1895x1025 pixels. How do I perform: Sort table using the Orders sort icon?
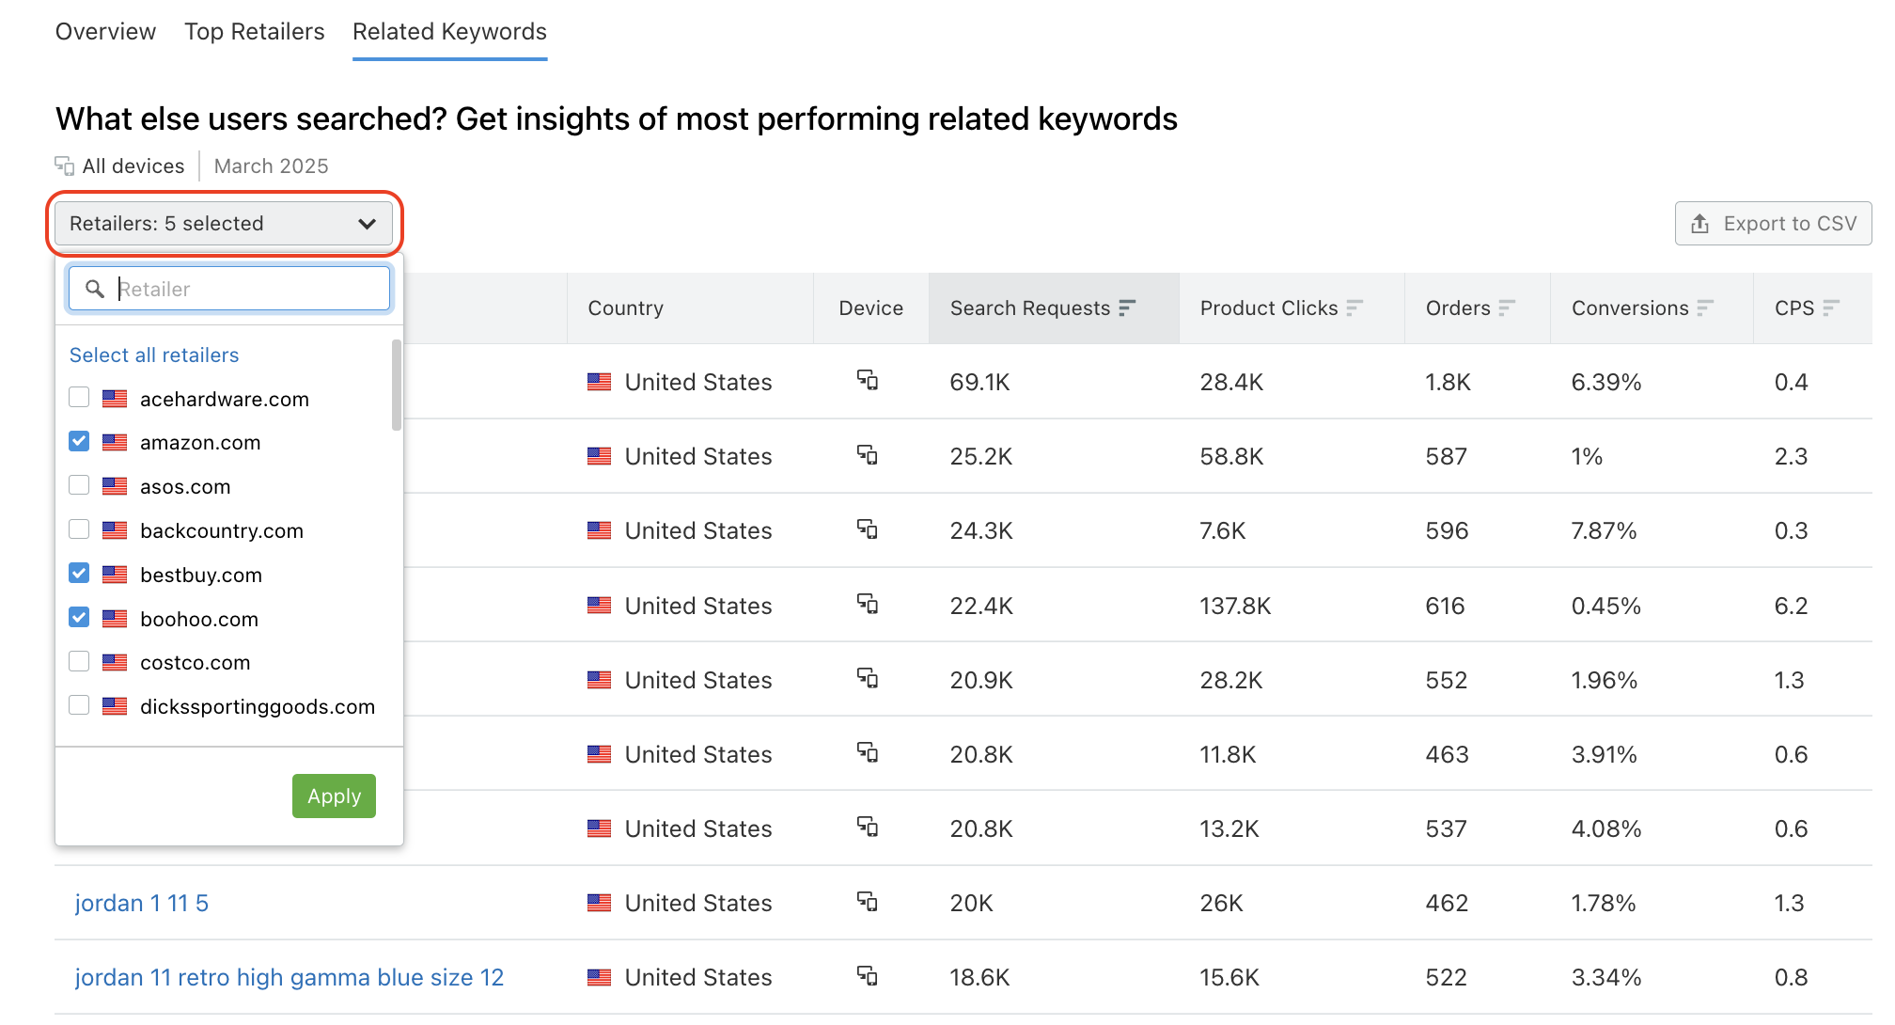click(1507, 307)
